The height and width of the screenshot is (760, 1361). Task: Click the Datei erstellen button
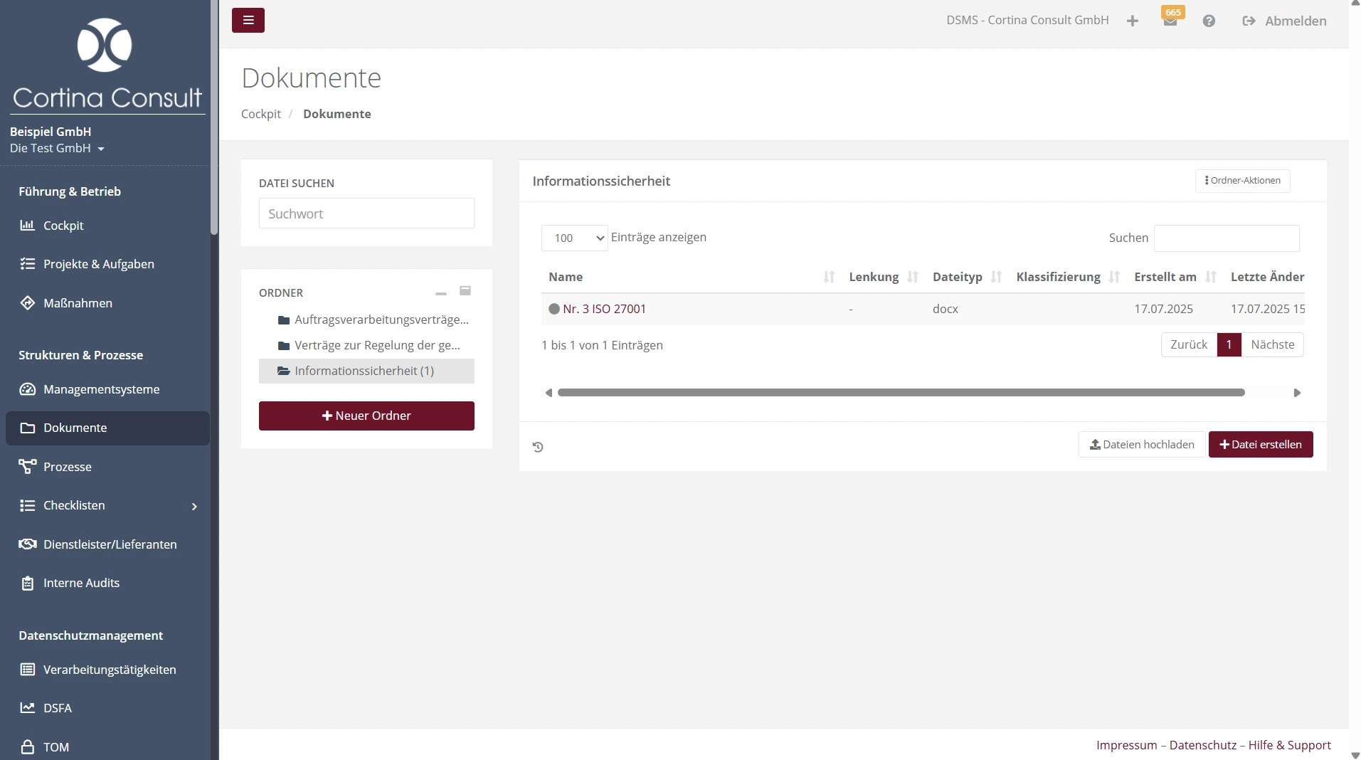(x=1260, y=444)
